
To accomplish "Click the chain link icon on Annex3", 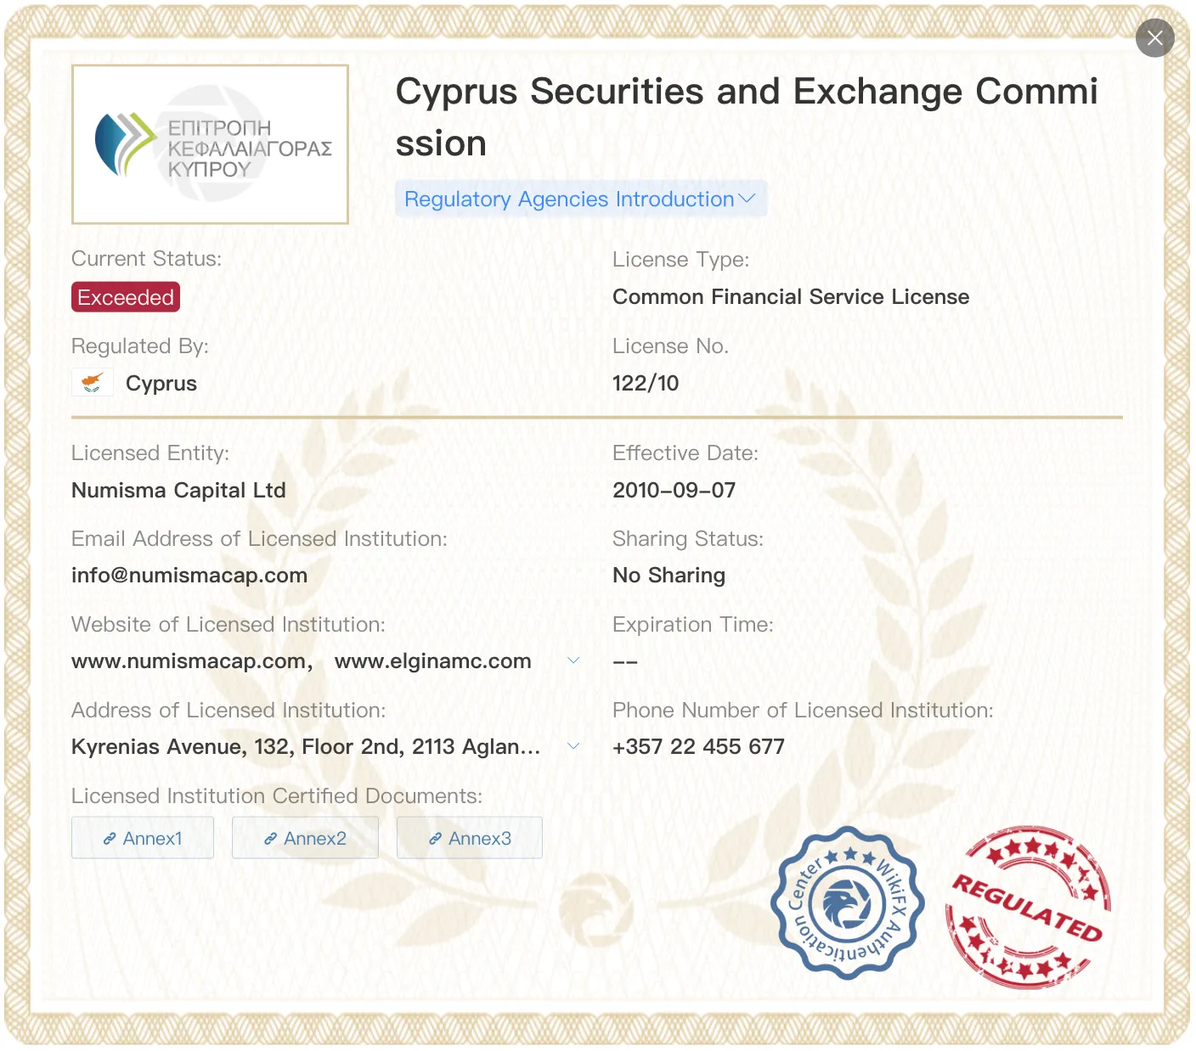I will pyautogui.click(x=435, y=839).
